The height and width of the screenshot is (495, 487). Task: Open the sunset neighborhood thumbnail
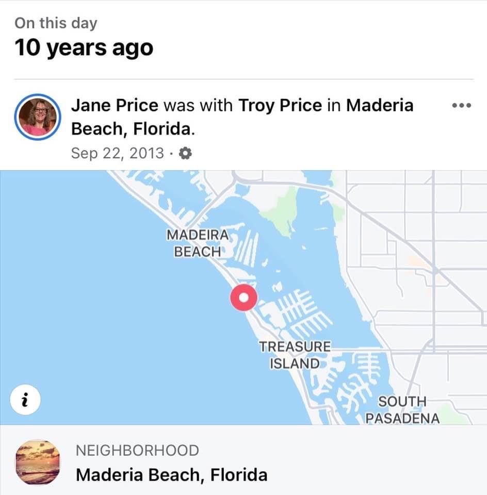[38, 462]
